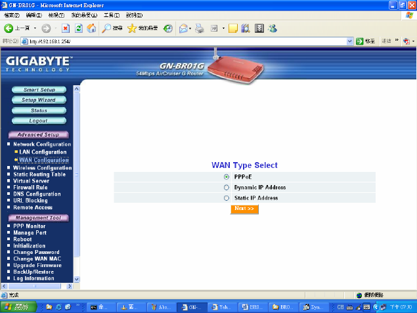Click the sidebar horizontal scroll right arrow
This screenshot has height=313, width=417.
(70, 286)
